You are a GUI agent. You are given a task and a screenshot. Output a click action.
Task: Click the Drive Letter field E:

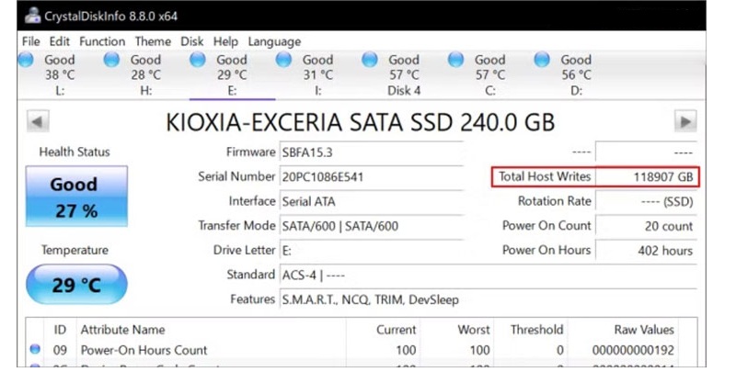pyautogui.click(x=372, y=250)
